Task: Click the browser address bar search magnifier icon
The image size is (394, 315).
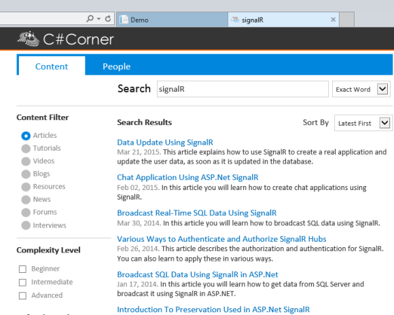Action: coord(90,18)
